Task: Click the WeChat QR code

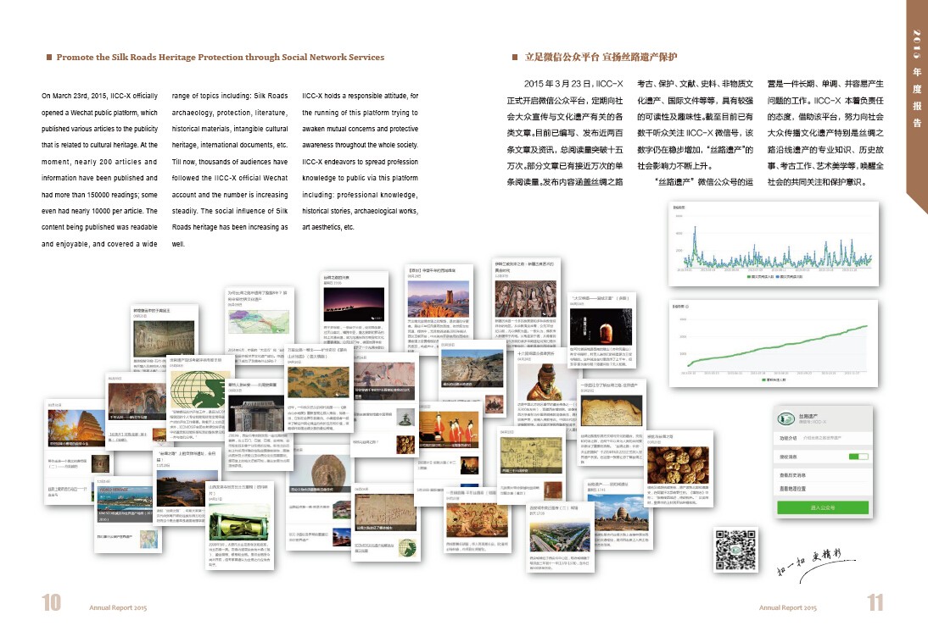Action: [x=735, y=549]
